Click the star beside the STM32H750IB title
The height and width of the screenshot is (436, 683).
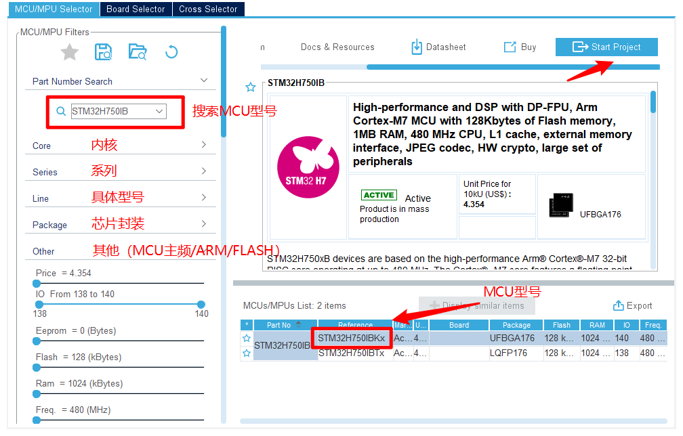pos(251,87)
